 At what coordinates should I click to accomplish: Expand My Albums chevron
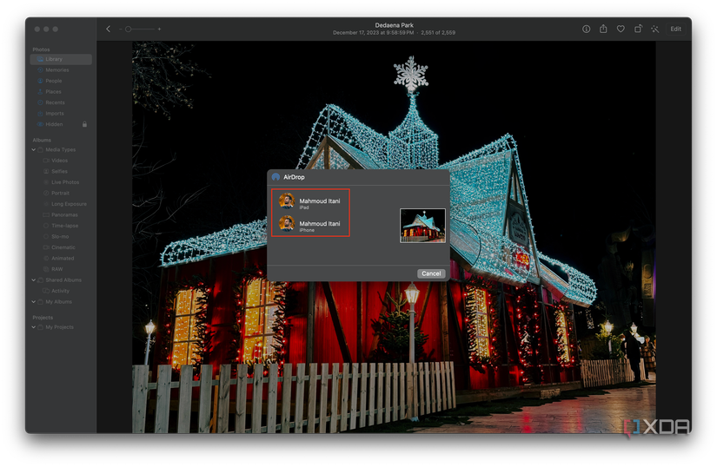(x=33, y=302)
